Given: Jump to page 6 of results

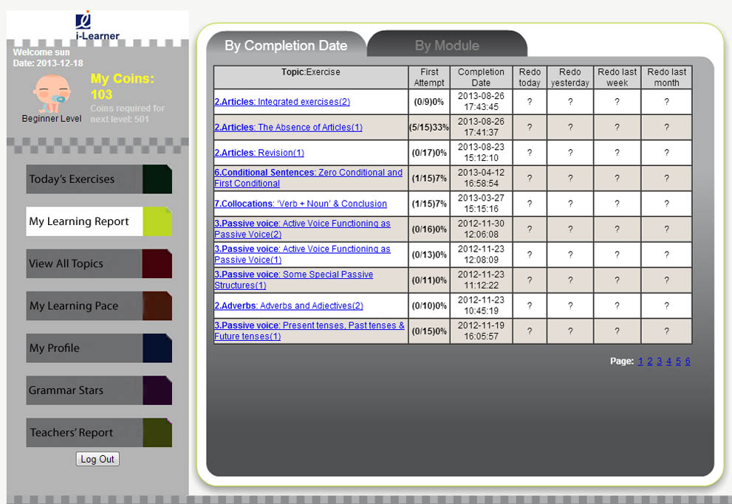Looking at the screenshot, I should coord(688,362).
